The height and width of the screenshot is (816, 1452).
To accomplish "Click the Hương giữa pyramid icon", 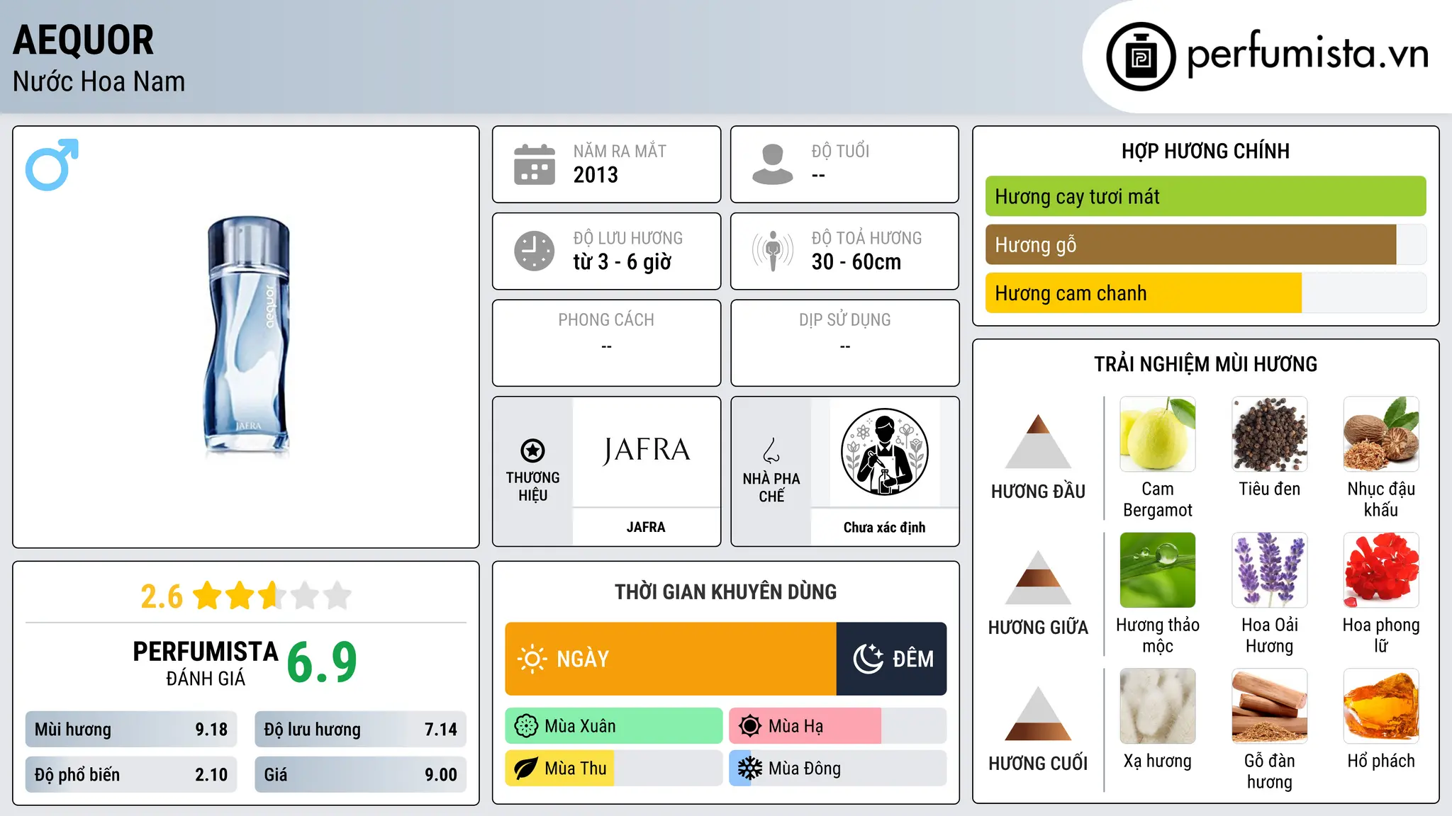I will pos(1038,577).
